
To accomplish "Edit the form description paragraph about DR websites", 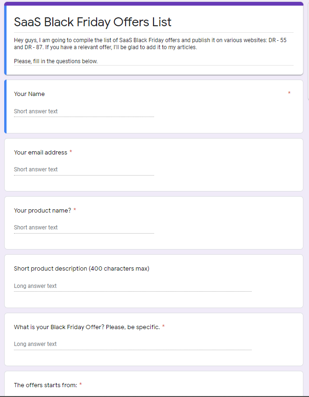I will 150,44.
